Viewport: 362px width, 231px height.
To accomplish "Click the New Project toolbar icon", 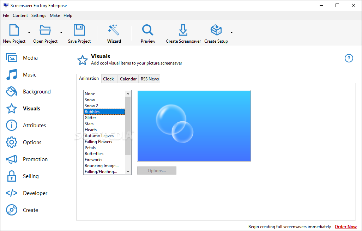I will click(x=14, y=30).
